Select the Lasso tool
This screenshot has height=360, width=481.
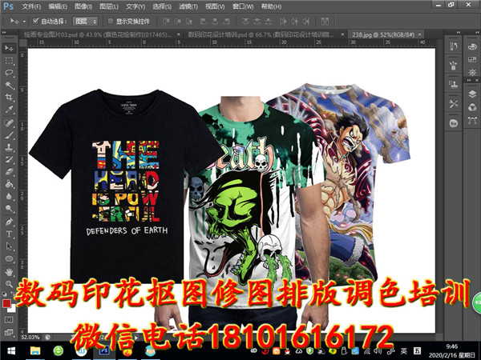point(9,73)
